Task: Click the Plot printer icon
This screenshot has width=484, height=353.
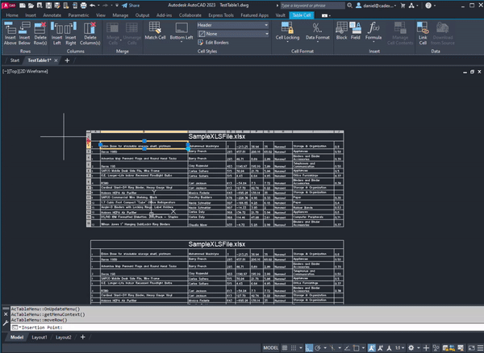Action: 83,6
